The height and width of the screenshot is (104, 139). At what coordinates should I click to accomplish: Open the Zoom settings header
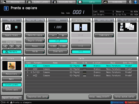tap(58, 20)
